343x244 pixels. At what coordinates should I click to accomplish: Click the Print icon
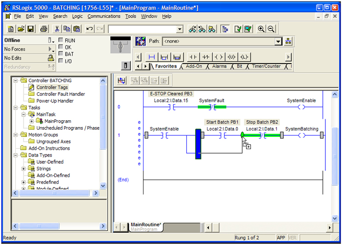click(44, 29)
